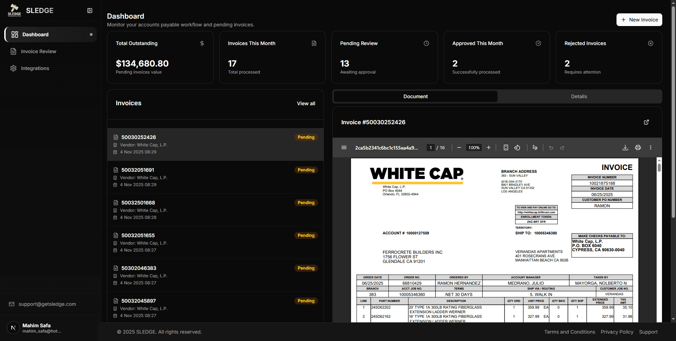Edit the page number field
The image size is (676, 341).
point(430,147)
